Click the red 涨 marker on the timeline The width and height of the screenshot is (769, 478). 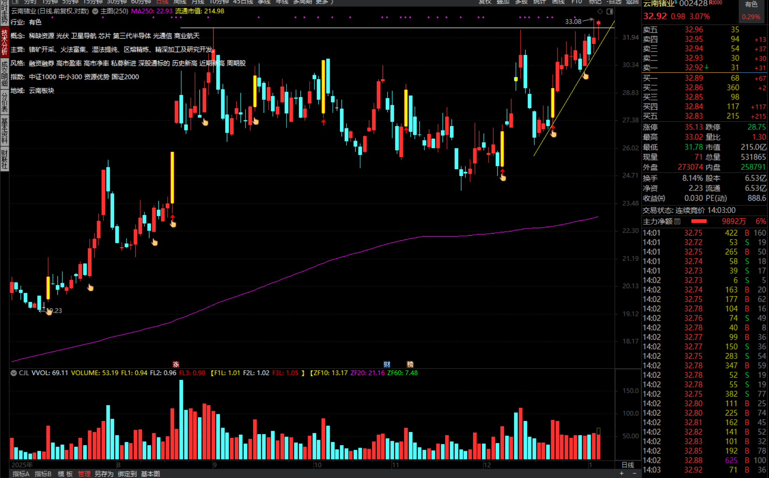coord(176,364)
